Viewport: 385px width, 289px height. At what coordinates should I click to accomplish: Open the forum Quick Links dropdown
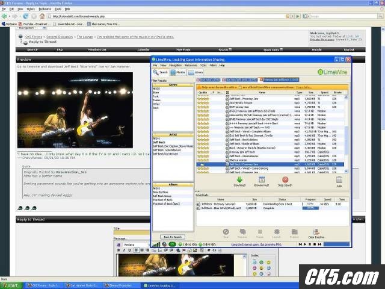pyautogui.click(x=273, y=49)
